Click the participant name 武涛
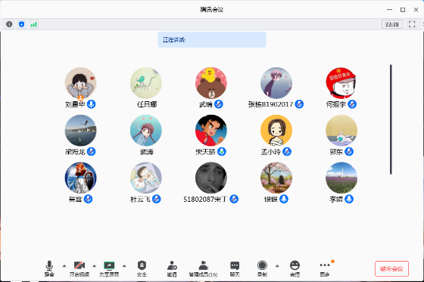The height and width of the screenshot is (282, 424). pyautogui.click(x=147, y=152)
